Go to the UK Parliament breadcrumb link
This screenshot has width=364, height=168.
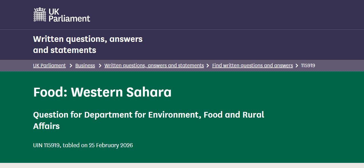(x=49, y=65)
